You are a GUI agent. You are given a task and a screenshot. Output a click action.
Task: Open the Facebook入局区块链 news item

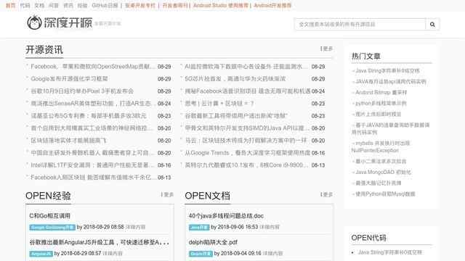[x=92, y=178]
